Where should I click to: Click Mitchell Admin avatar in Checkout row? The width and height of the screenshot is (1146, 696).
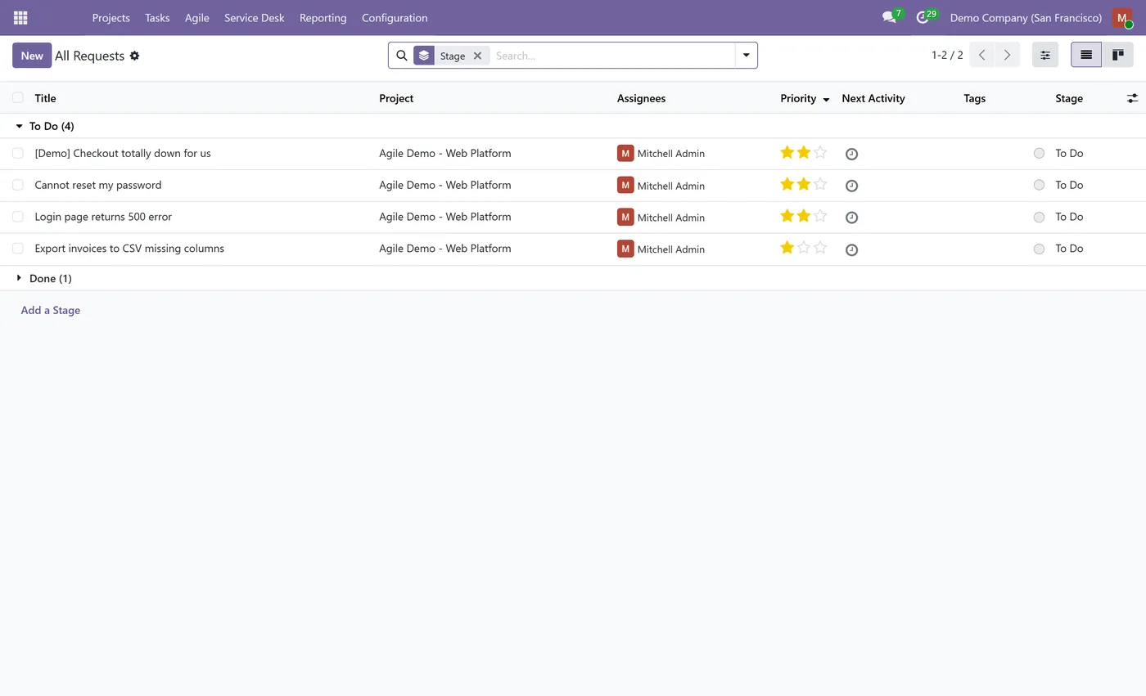click(625, 153)
